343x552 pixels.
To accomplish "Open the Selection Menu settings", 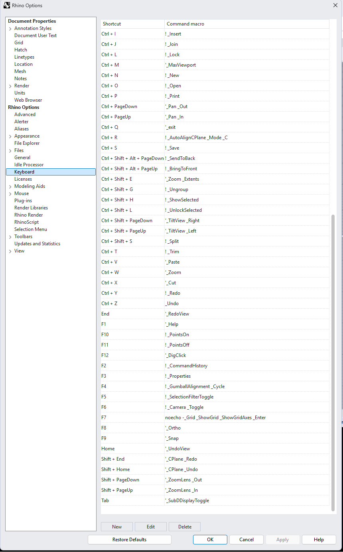I will point(30,229).
